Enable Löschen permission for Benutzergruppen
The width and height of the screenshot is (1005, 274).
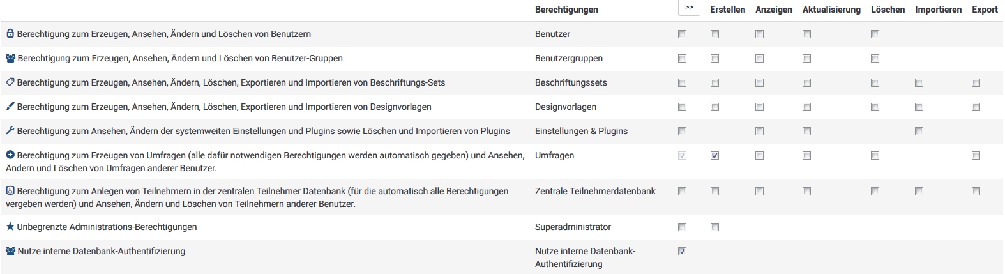pyautogui.click(x=875, y=59)
